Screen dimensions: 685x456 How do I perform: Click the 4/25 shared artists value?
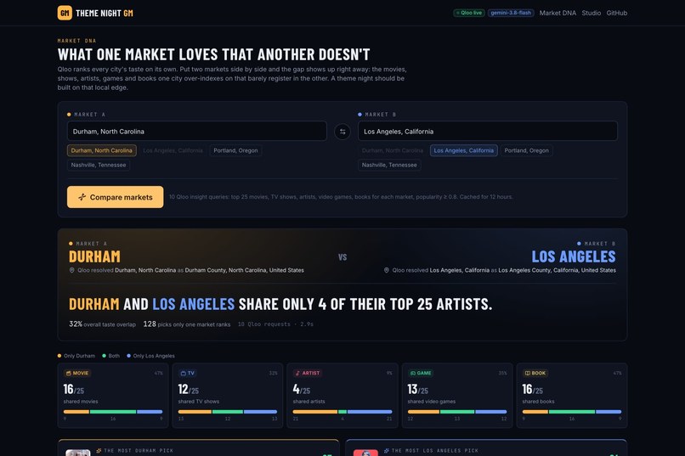(x=302, y=389)
